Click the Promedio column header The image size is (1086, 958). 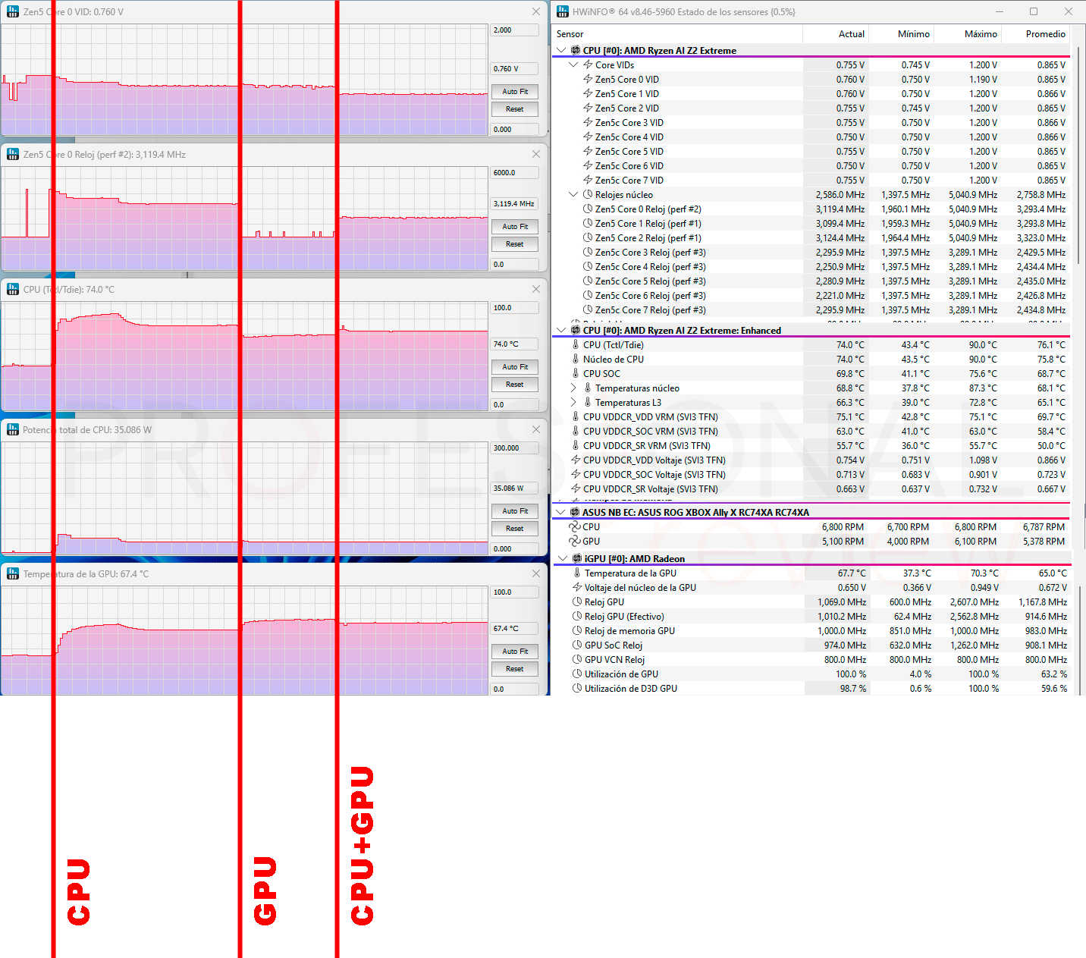(1035, 34)
